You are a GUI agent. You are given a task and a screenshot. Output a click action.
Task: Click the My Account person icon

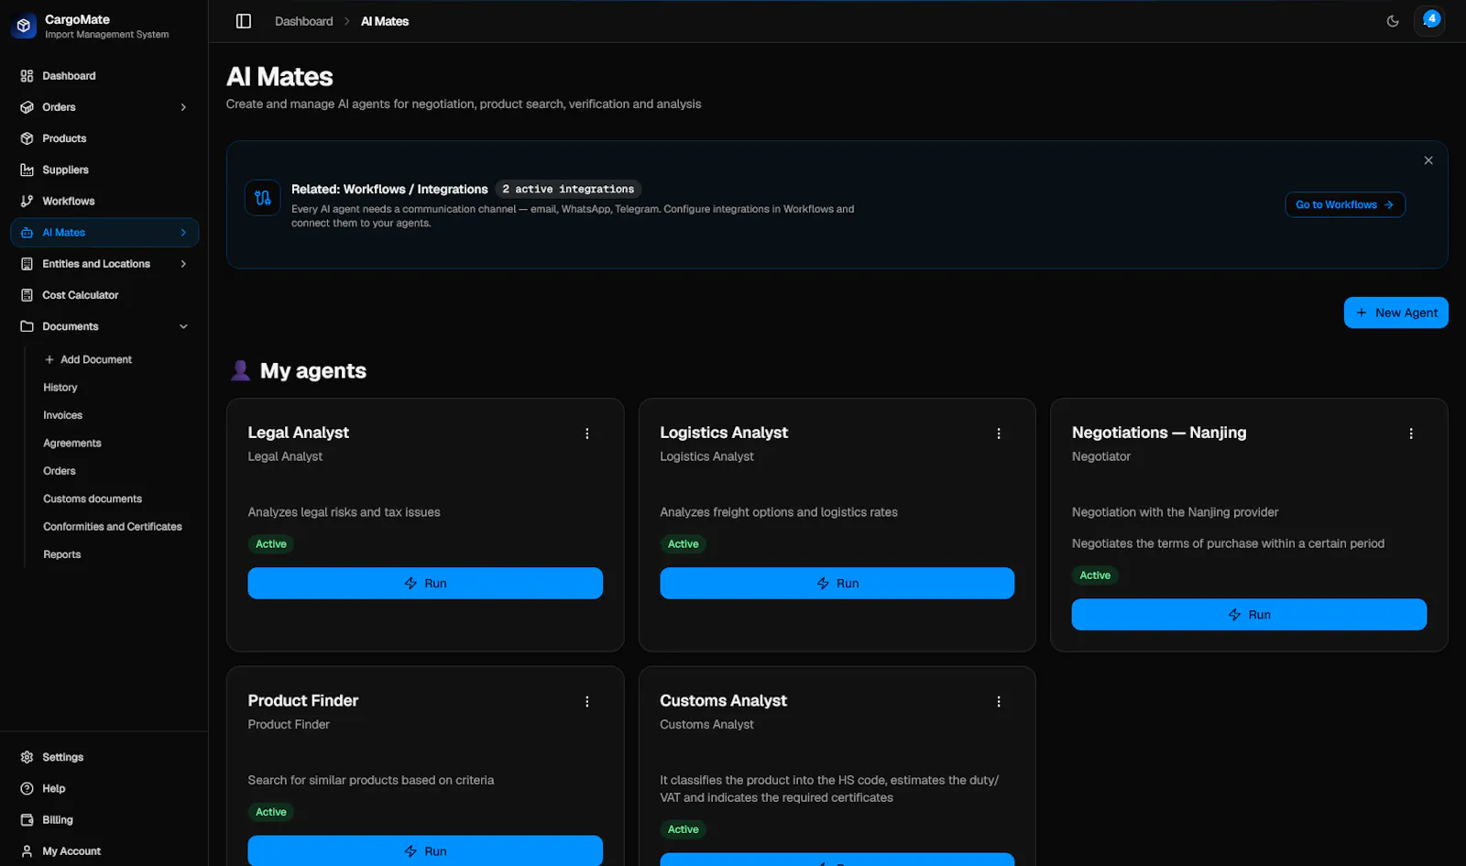click(27, 851)
